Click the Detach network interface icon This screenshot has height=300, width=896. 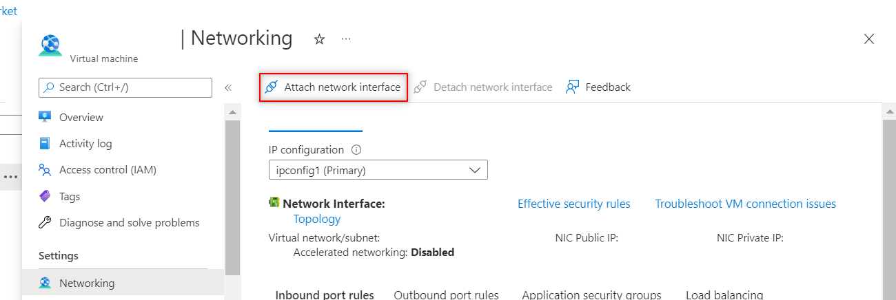[420, 87]
